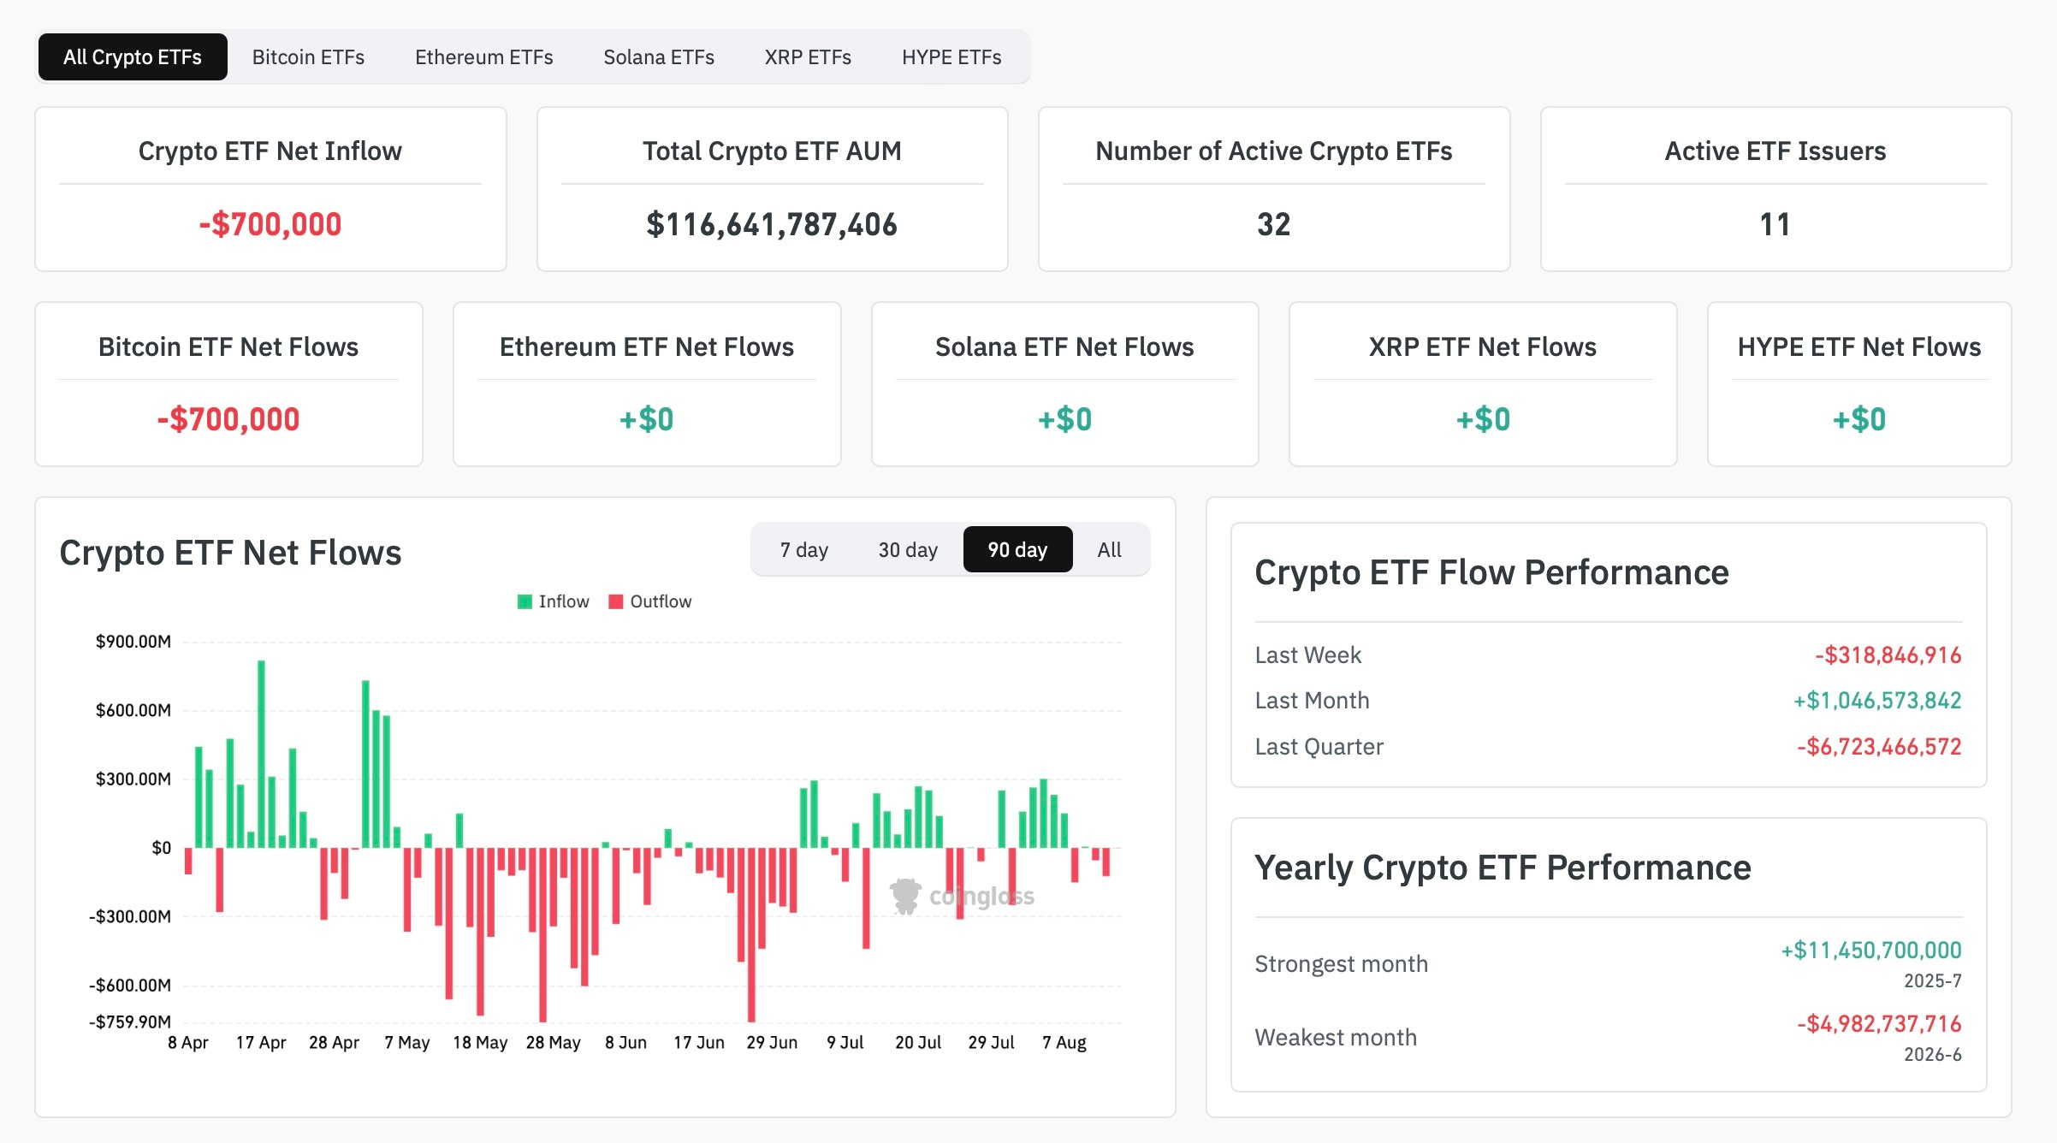Open the HYPE ETFs tab
Image resolution: width=2057 pixels, height=1143 pixels.
pyautogui.click(x=951, y=57)
